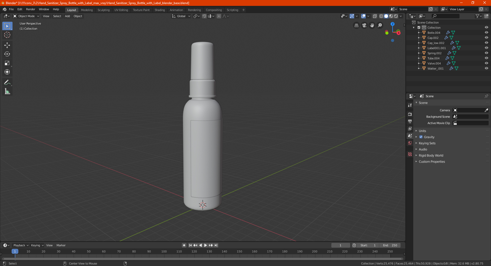The image size is (491, 266).
Task: Click the pan view hand icon
Action: point(372,25)
